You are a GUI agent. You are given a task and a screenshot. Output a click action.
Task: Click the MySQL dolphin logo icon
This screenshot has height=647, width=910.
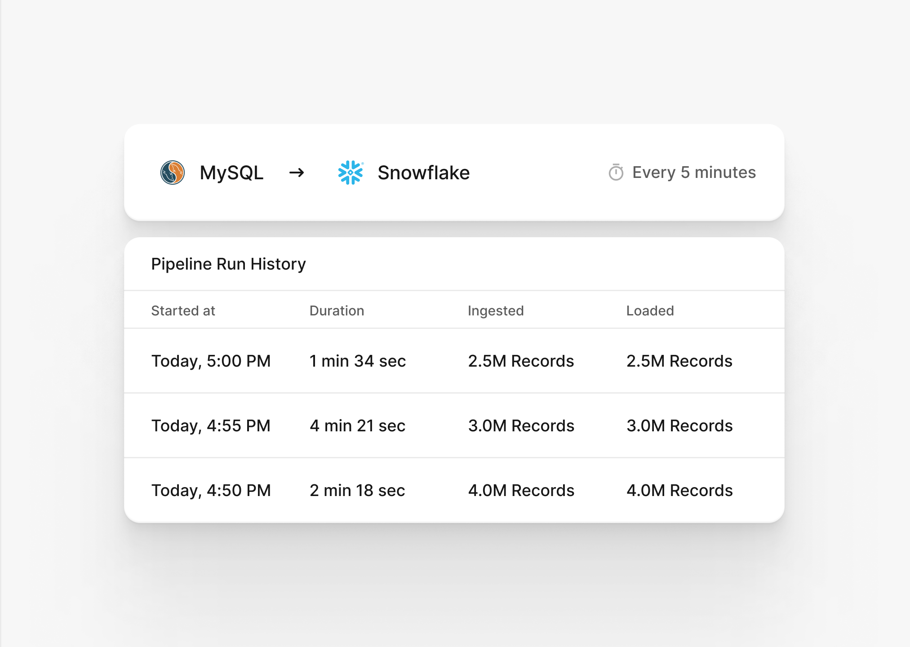(173, 173)
